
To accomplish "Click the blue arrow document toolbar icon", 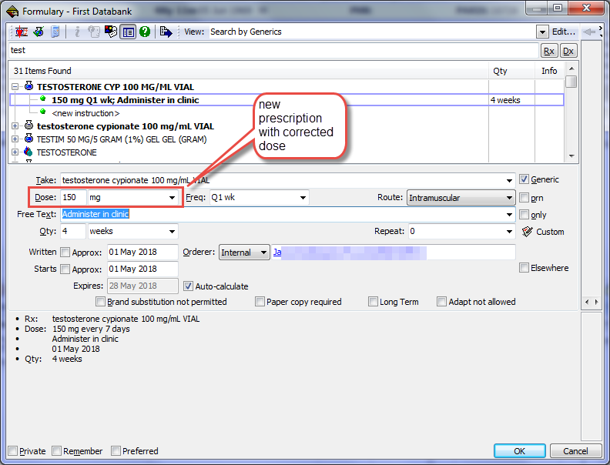I will click(x=166, y=32).
